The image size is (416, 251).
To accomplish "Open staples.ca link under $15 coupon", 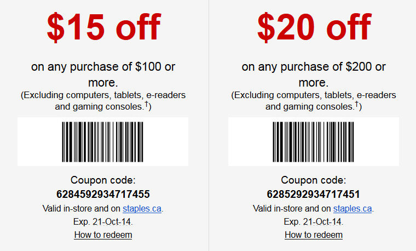I will [142, 209].
